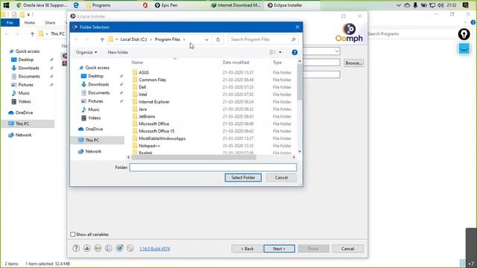
Task: Open the Epic Pen tool icon at right edge
Action: pyautogui.click(x=464, y=34)
